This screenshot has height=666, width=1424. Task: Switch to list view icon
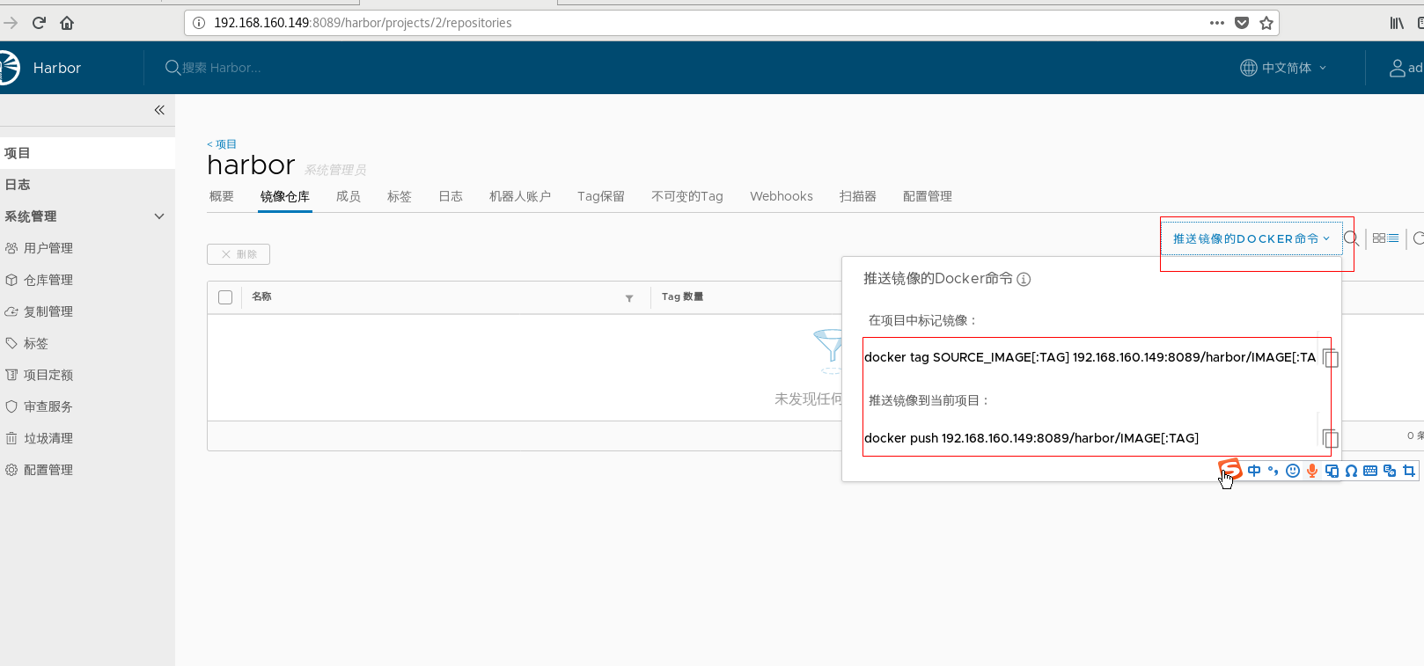[1393, 238]
